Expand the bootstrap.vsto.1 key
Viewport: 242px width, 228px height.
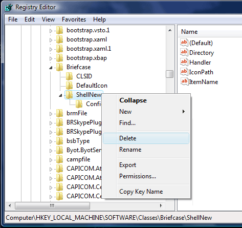pos(51,31)
